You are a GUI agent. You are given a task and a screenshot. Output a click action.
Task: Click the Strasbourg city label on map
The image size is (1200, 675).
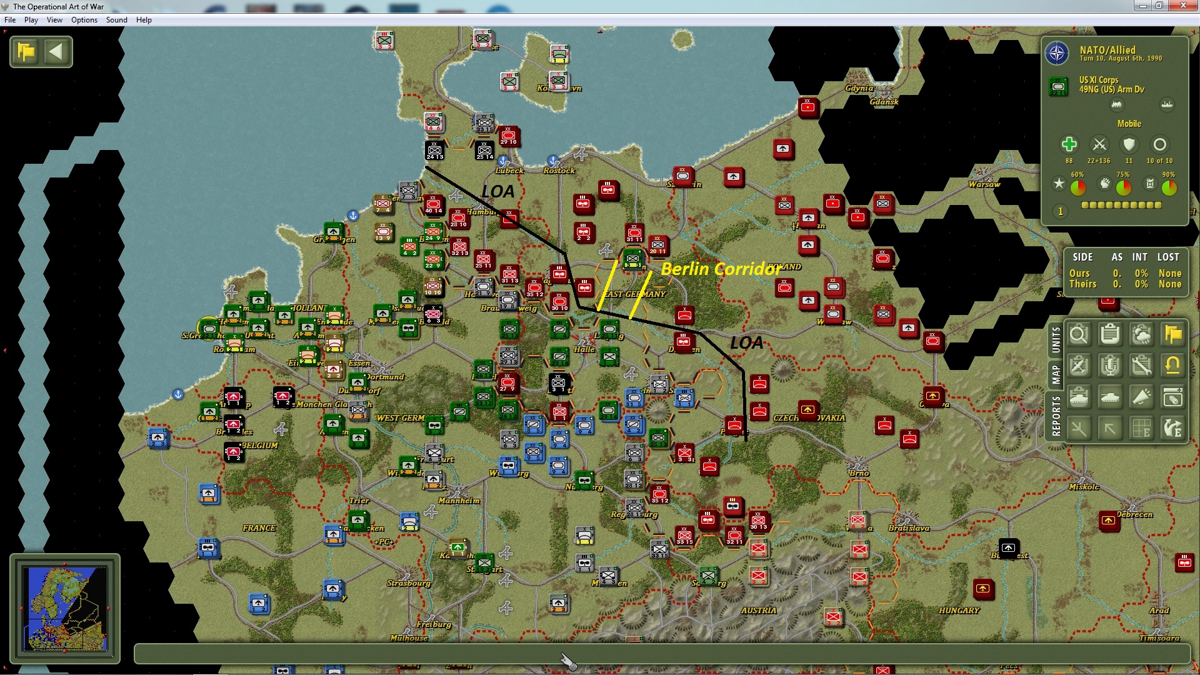coord(409,583)
